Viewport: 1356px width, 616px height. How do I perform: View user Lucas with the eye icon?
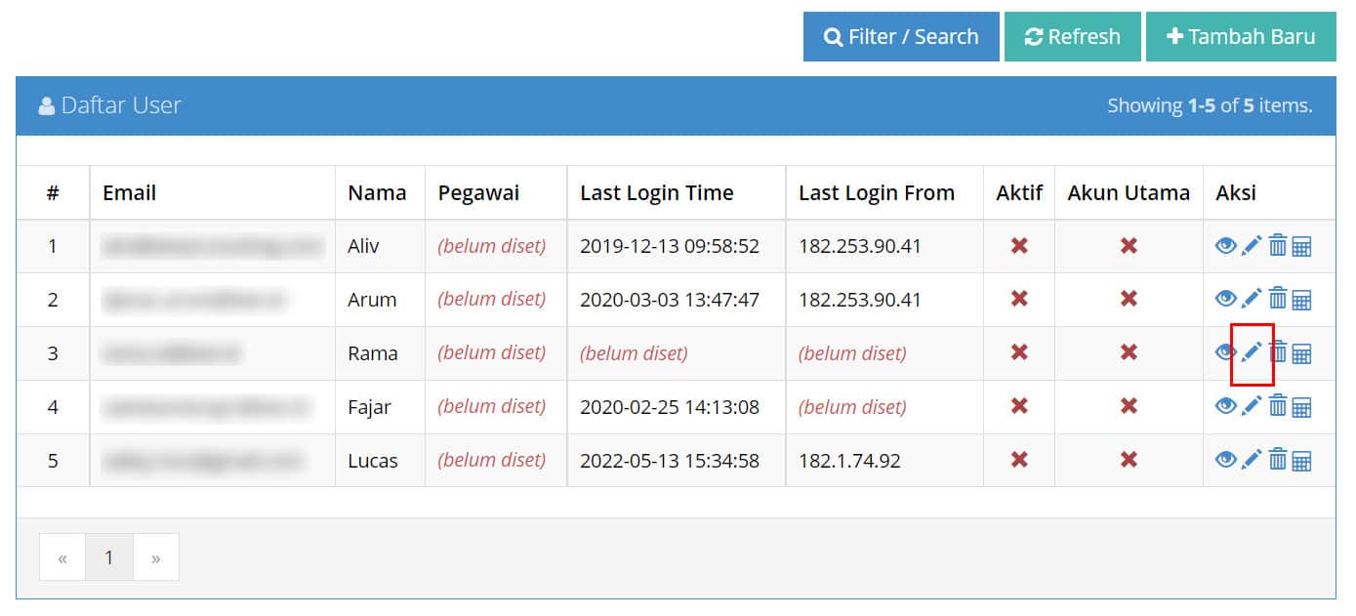click(1226, 460)
